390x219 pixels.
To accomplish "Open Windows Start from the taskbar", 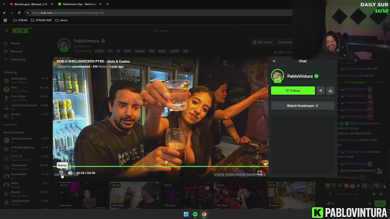I will pos(186,214).
